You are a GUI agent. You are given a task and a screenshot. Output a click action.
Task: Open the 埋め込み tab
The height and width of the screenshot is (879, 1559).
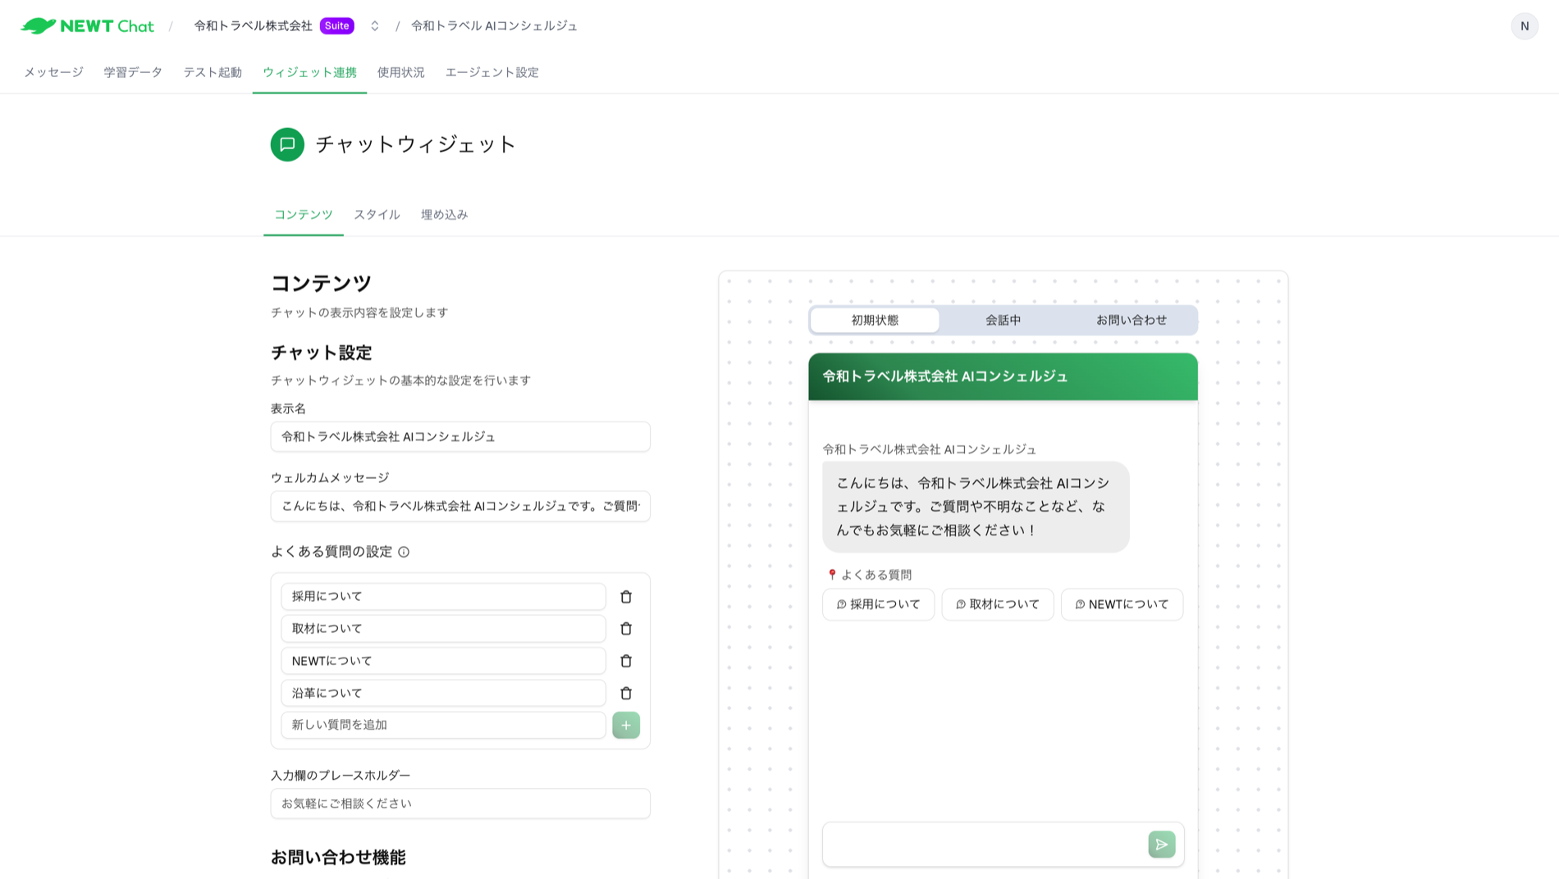click(x=442, y=214)
